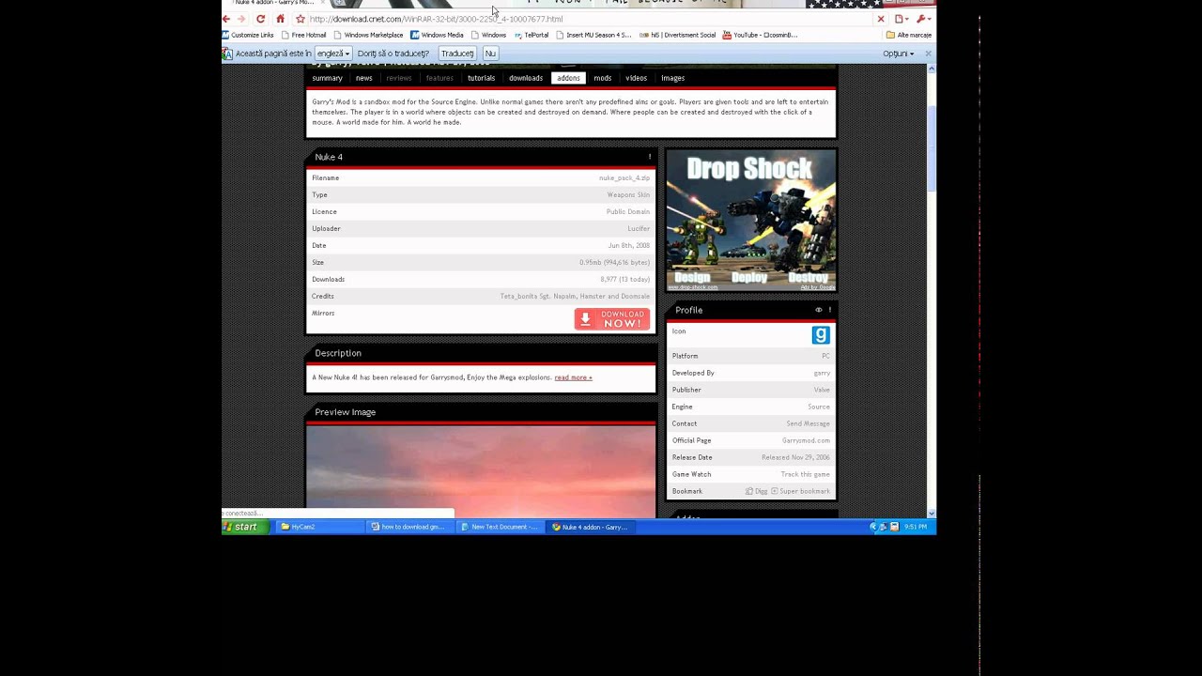Switch to the news tab
Viewport: 1202px width, 676px height.
pyautogui.click(x=364, y=78)
